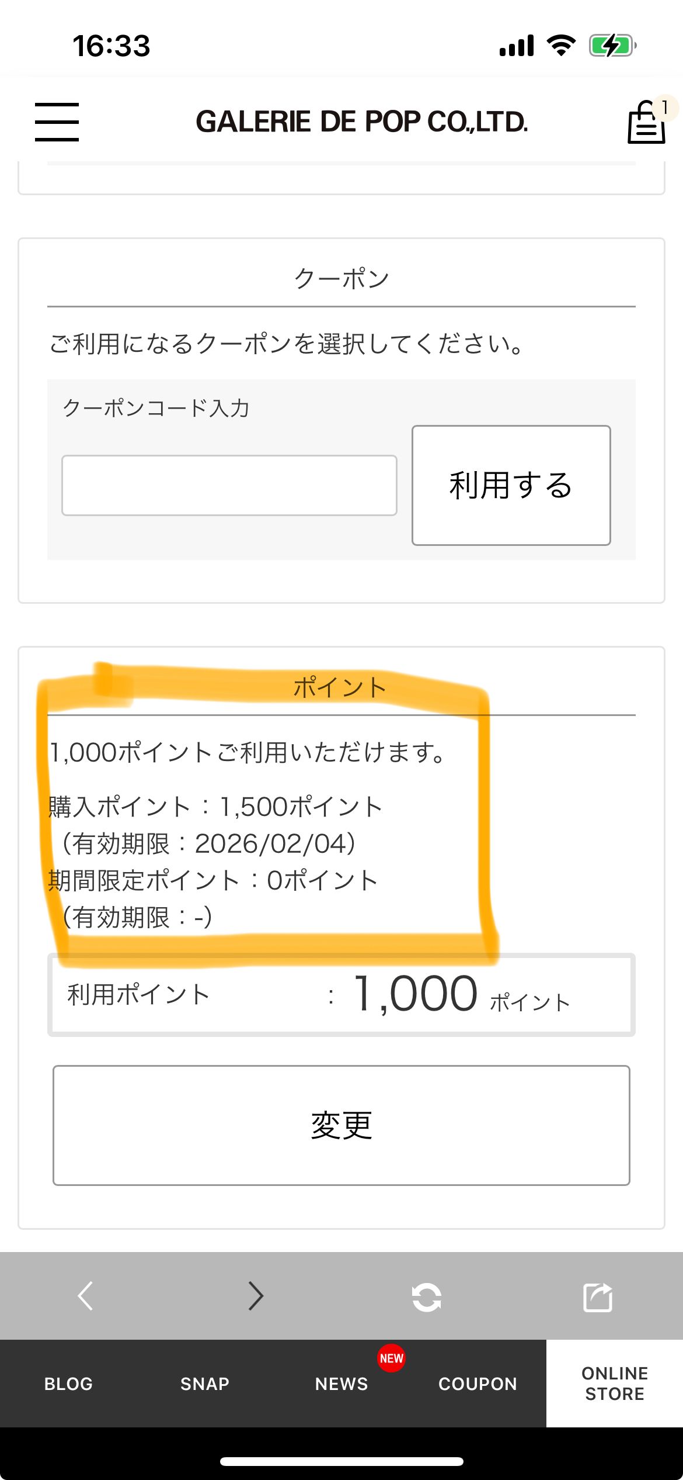Go back with the left arrow

tap(86, 1296)
